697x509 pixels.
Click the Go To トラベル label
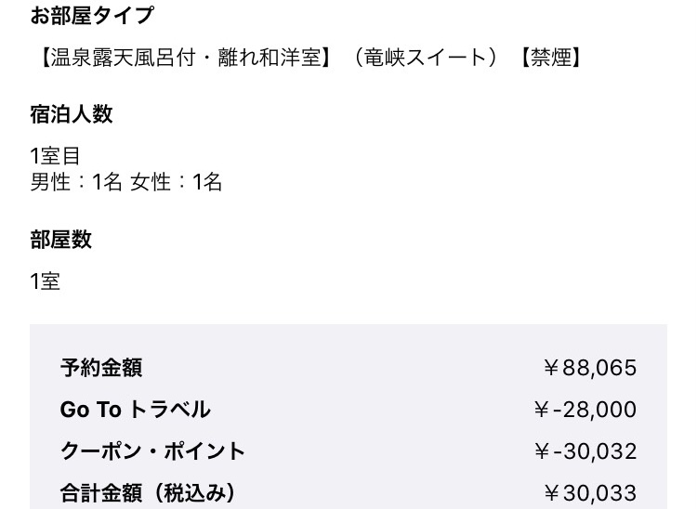click(x=135, y=410)
